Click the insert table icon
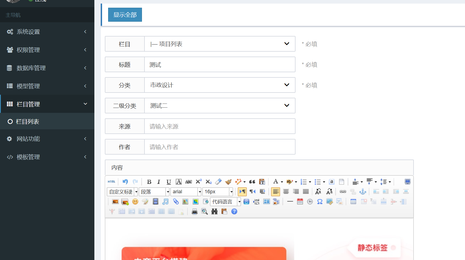 point(353,202)
